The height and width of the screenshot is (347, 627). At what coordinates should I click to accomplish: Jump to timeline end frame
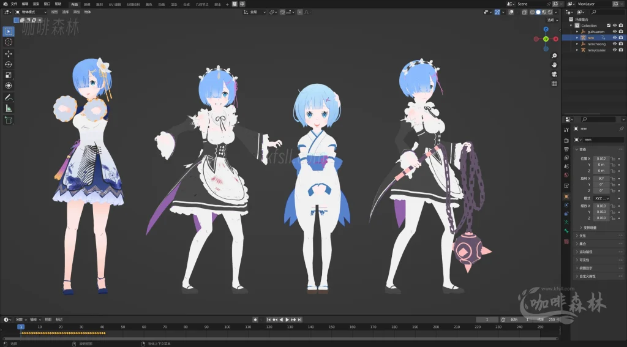point(299,319)
